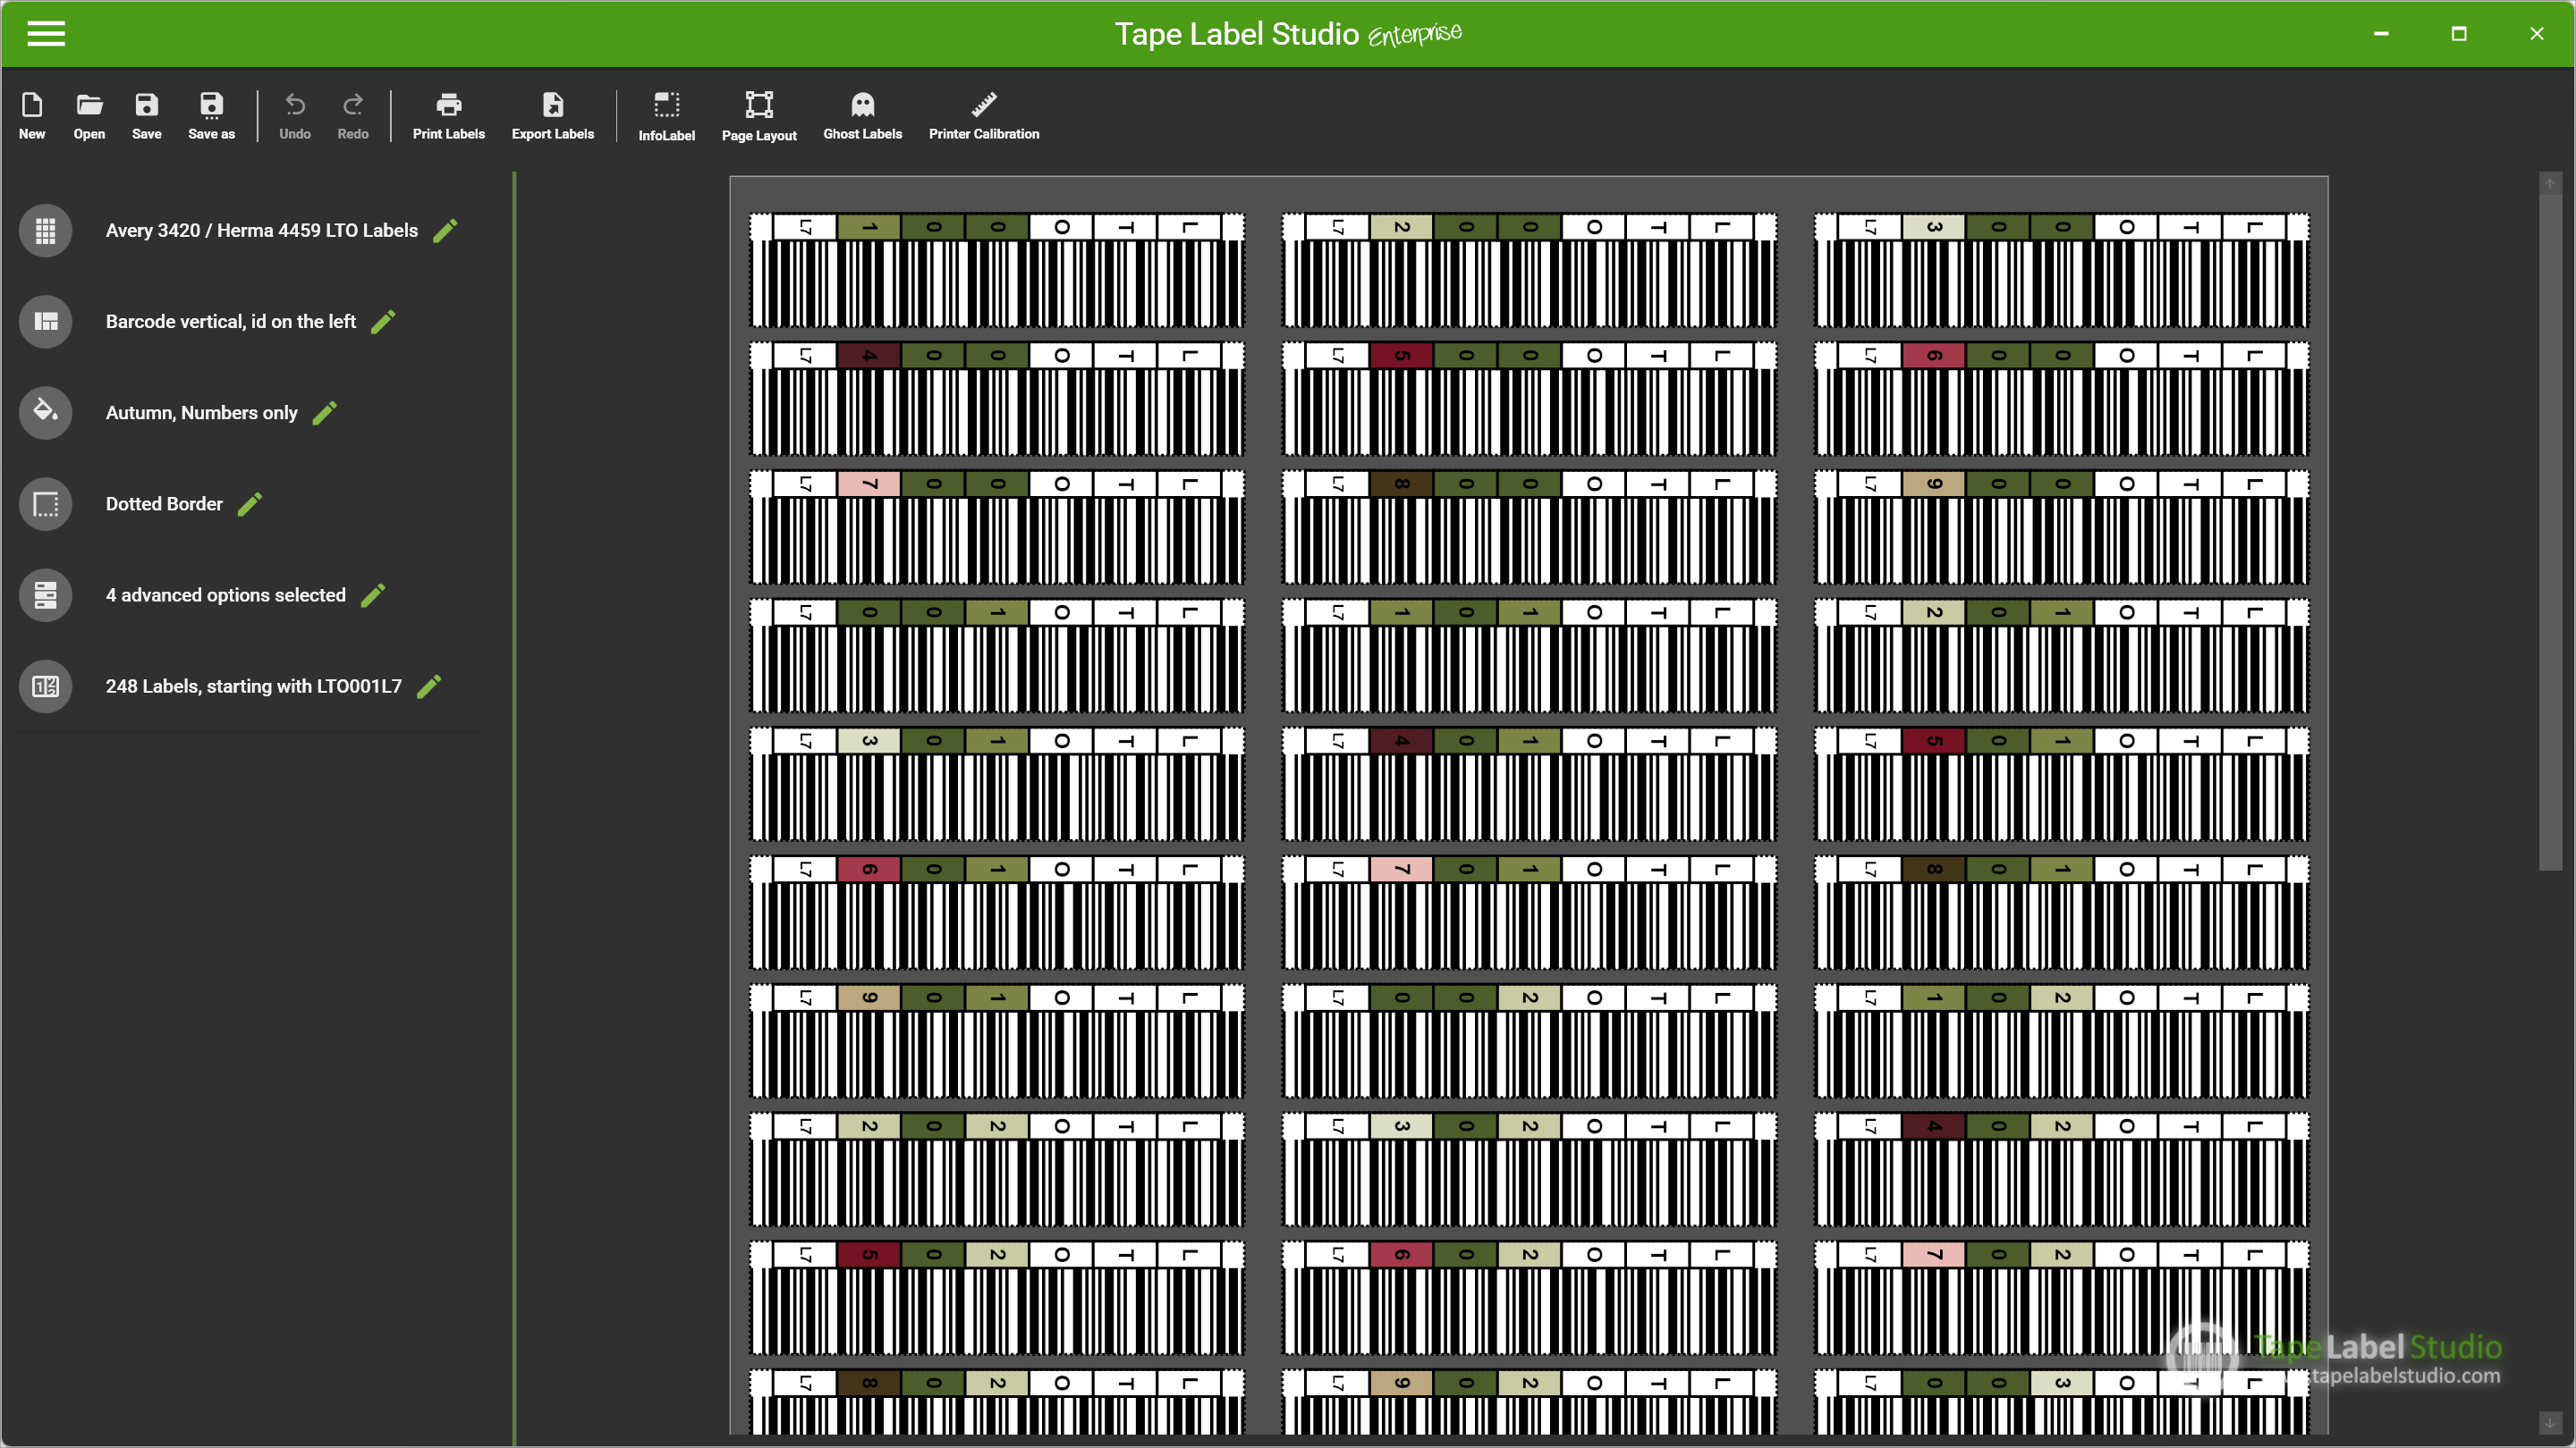Edit Autumn color scheme pencil icon
Screen dimensions: 2576x1448
(x=324, y=413)
